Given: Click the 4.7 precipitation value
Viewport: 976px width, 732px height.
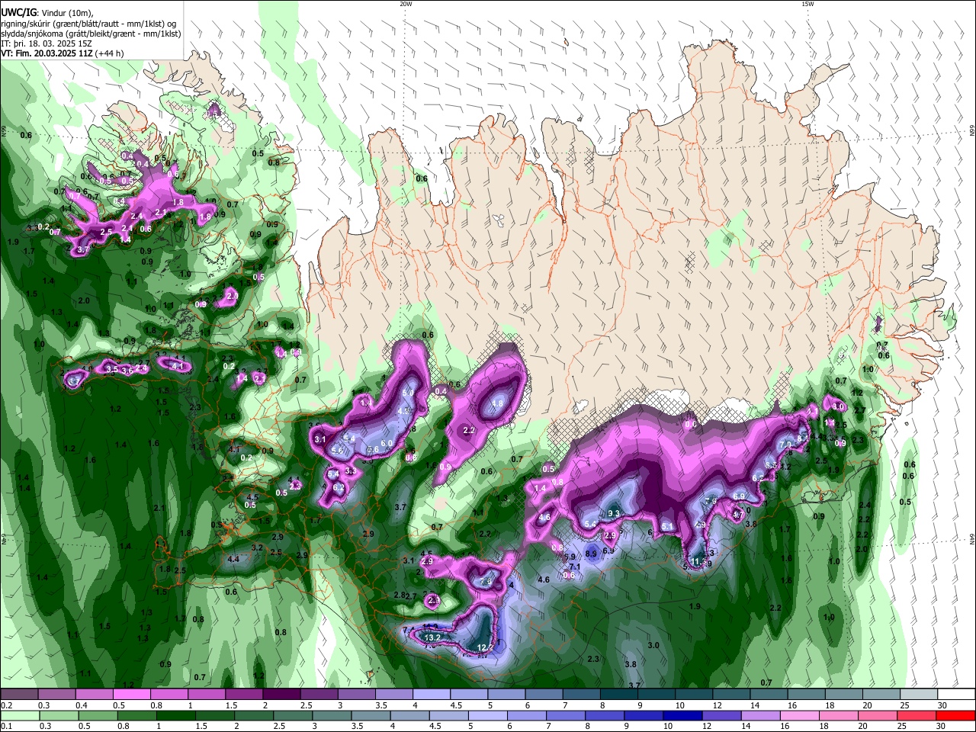Looking at the screenshot, I should point(737,515).
